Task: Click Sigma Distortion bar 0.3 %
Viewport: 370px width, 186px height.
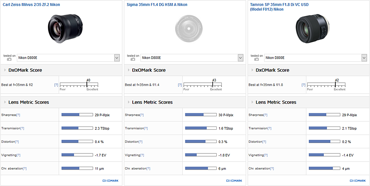Action: pos(201,142)
